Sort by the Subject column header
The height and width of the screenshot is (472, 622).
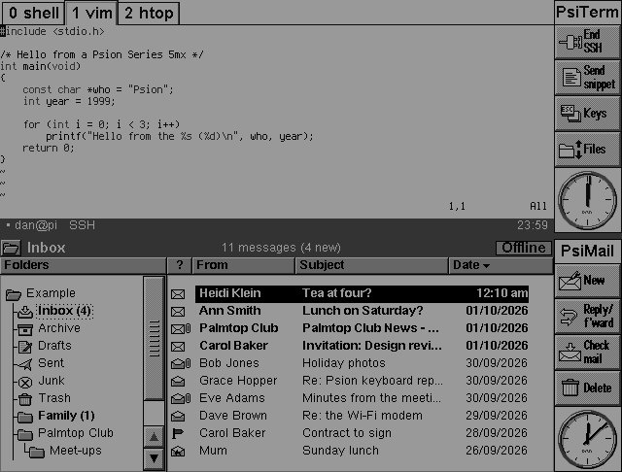pos(371,265)
